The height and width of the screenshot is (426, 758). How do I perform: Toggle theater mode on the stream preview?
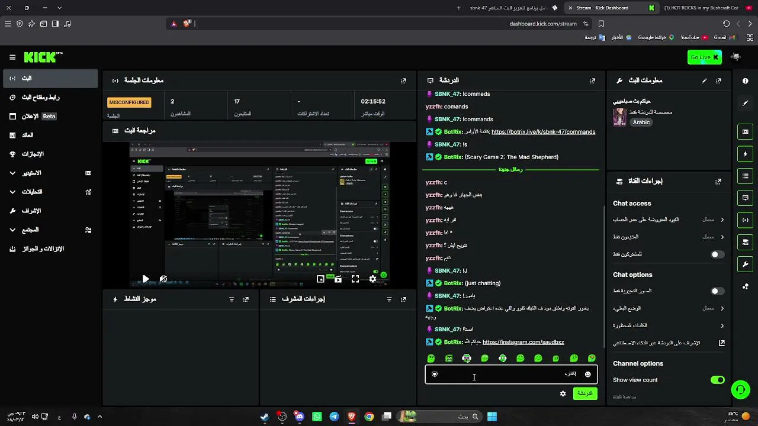tap(338, 279)
